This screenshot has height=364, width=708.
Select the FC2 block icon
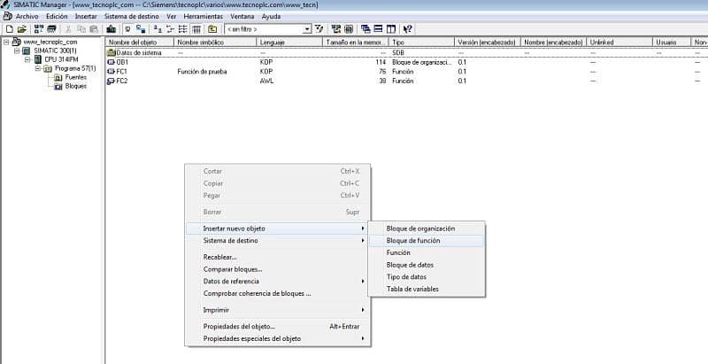tap(112, 81)
